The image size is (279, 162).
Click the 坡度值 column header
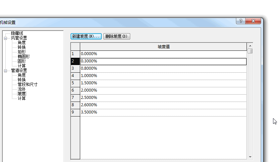(163, 47)
